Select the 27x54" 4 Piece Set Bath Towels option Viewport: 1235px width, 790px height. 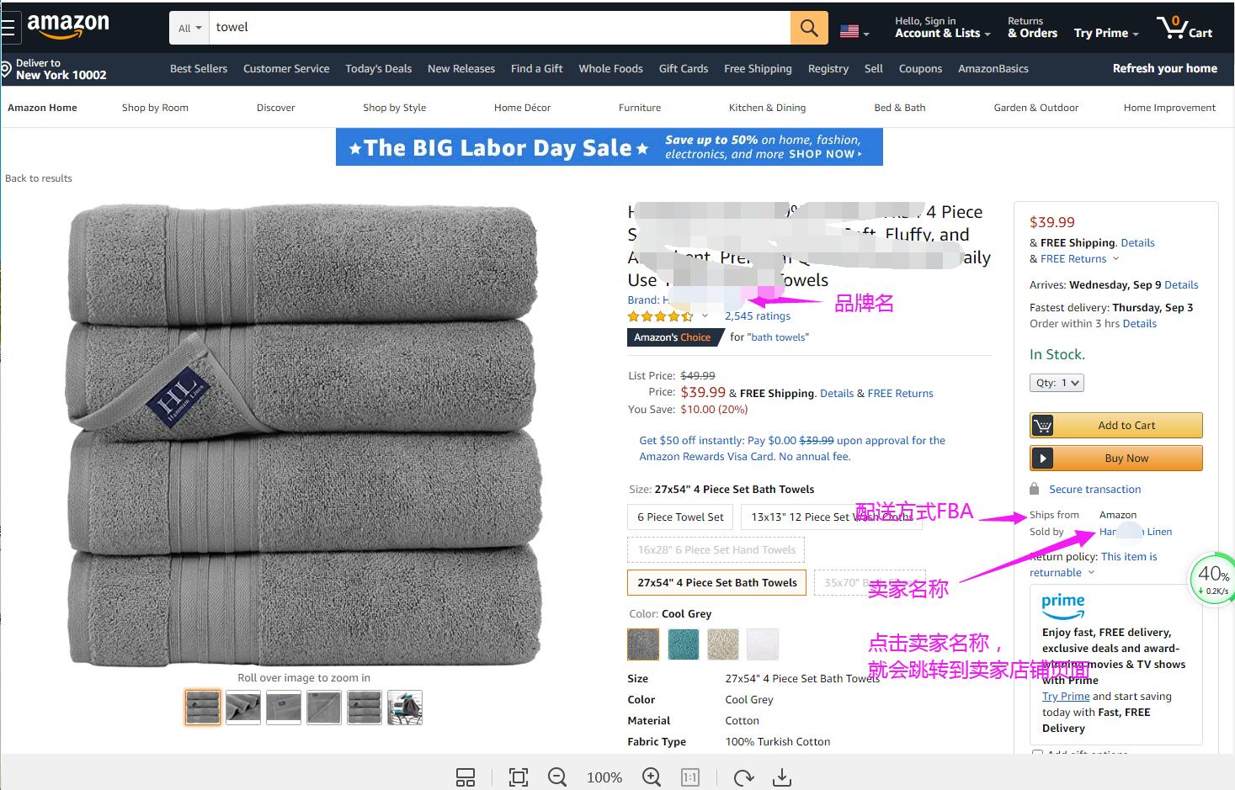point(717,582)
